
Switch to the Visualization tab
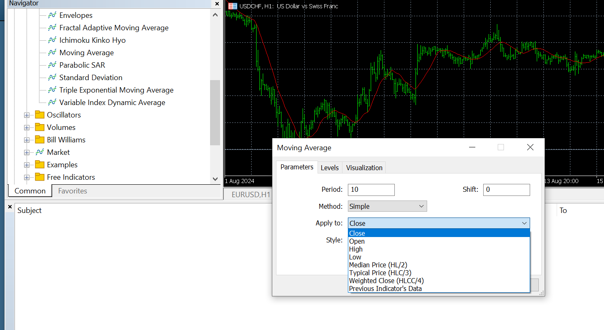364,168
